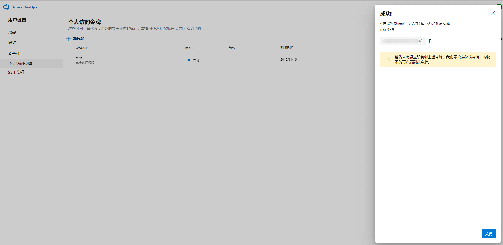Click the Azure DevOps logo icon
Screen dimensions: 503x245
click(6, 7)
